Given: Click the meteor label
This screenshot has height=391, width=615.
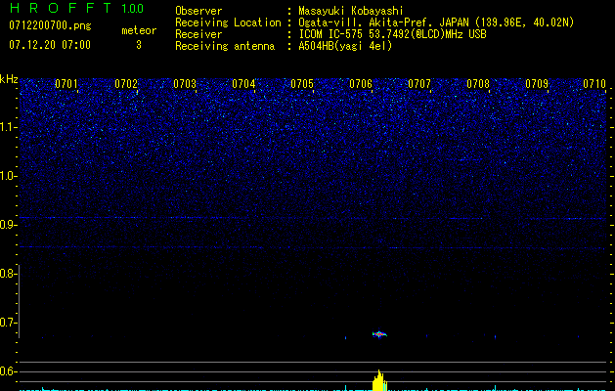Looking at the screenshot, I should tap(139, 30).
